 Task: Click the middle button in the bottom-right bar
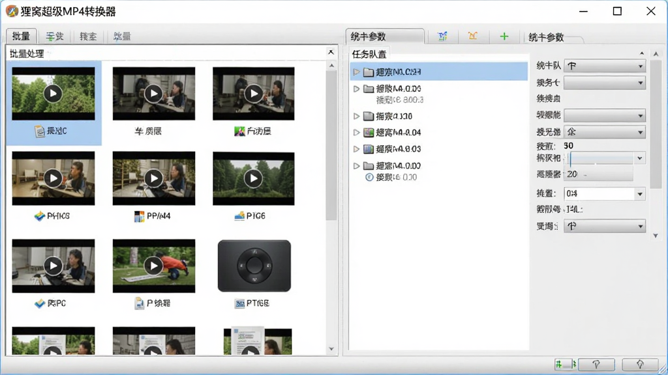[x=596, y=365]
